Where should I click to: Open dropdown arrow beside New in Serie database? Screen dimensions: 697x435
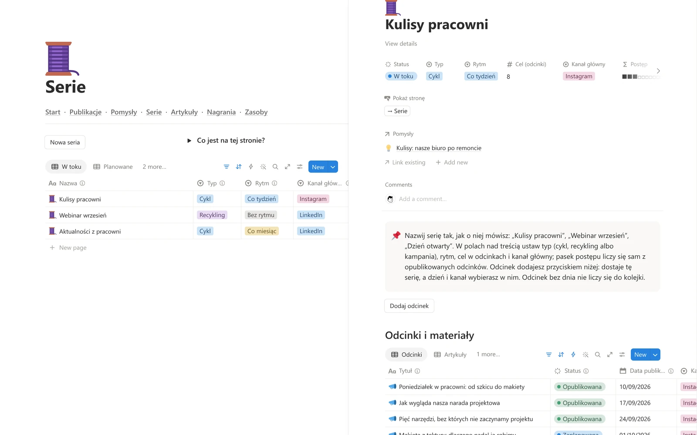(333, 167)
